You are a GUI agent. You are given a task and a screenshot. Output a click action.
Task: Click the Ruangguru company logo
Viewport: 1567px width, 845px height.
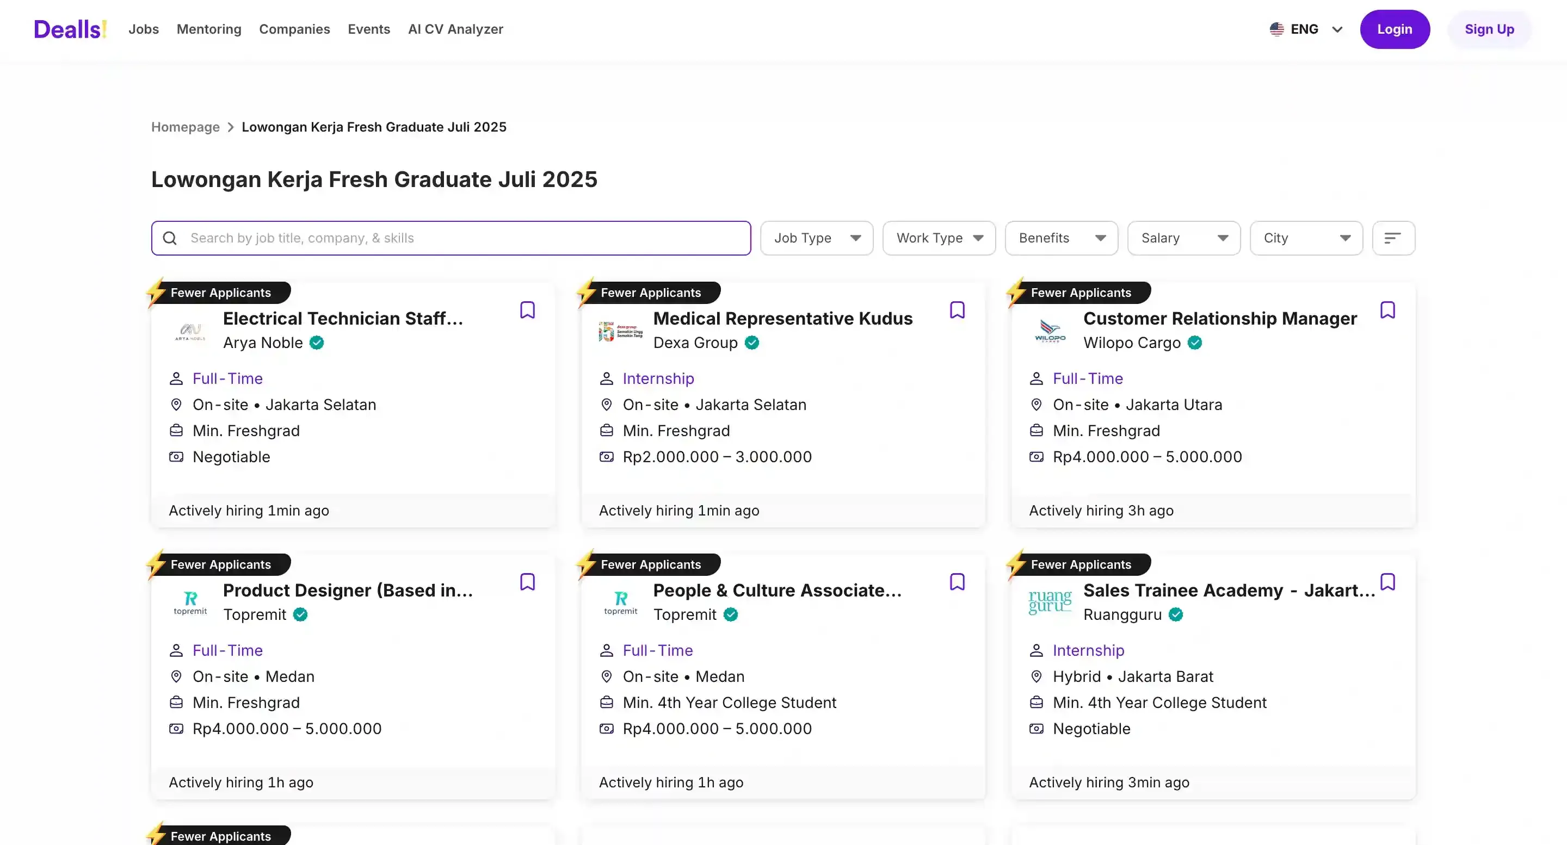point(1051,602)
